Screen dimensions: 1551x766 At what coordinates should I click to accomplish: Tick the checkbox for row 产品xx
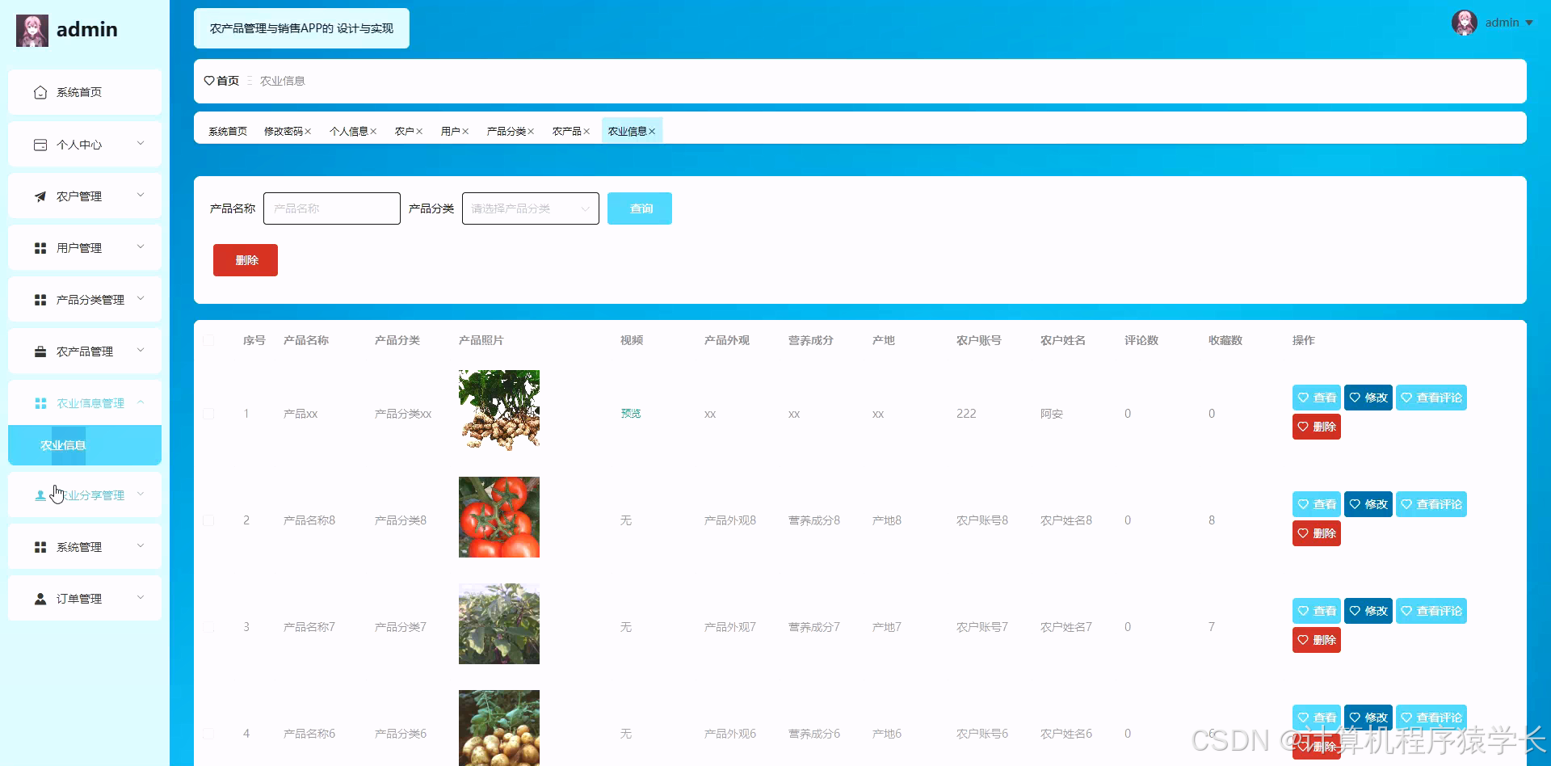[x=208, y=414]
